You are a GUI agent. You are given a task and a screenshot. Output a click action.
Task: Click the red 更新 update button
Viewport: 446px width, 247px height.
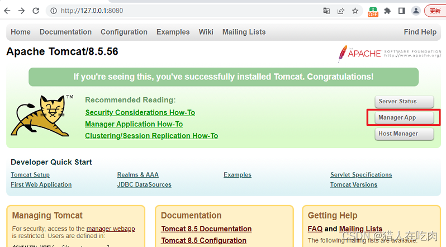435,11
